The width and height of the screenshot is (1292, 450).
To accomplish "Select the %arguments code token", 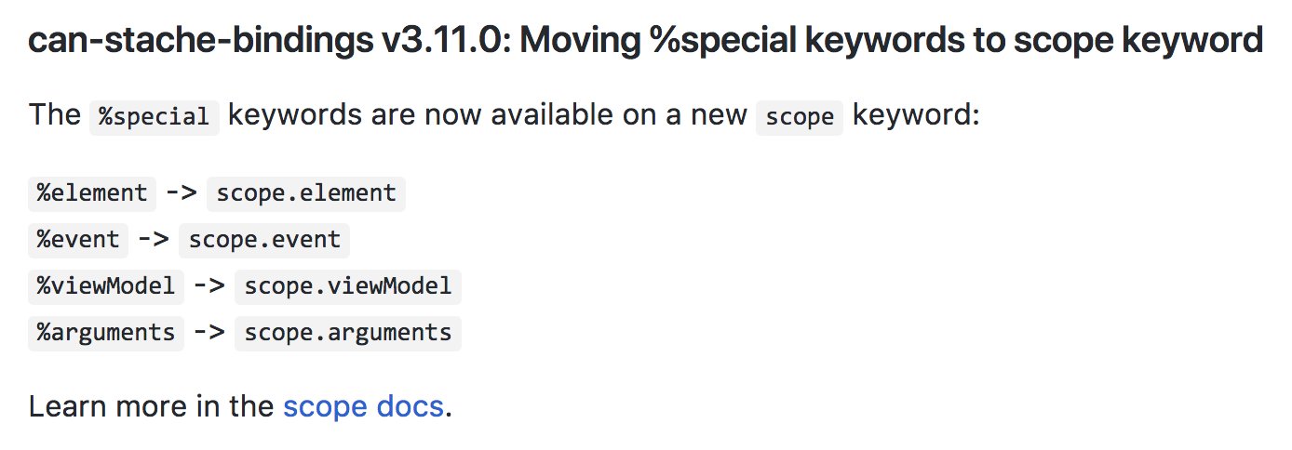I will click(106, 333).
